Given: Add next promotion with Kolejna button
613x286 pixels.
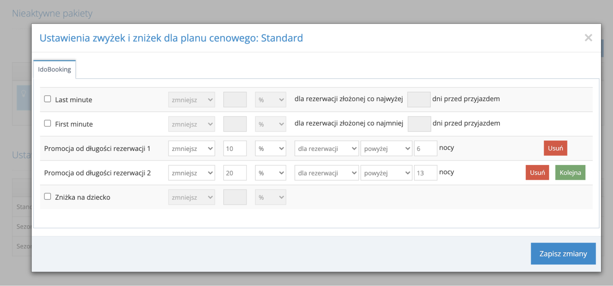Looking at the screenshot, I should pos(570,173).
